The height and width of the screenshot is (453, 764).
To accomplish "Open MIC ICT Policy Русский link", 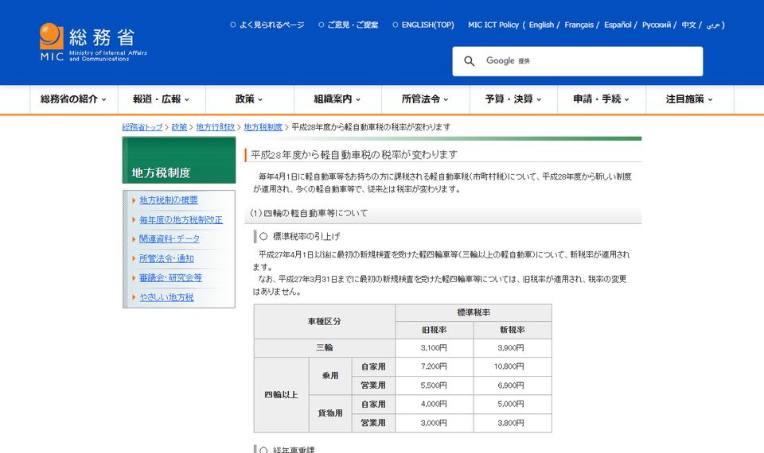I will point(657,25).
